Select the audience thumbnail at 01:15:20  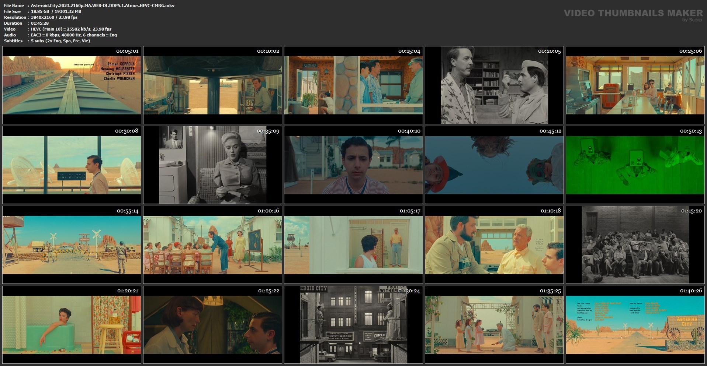click(635, 245)
